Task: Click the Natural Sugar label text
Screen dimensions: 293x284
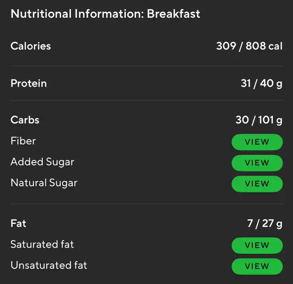Action: 44,183
